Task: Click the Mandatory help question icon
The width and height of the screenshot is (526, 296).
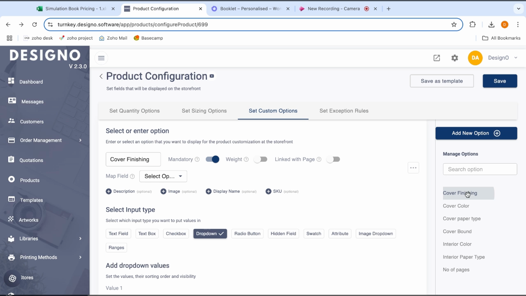Action: (197, 160)
